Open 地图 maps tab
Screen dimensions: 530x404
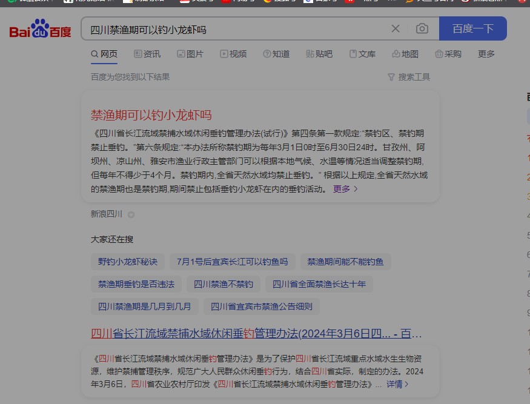(405, 54)
